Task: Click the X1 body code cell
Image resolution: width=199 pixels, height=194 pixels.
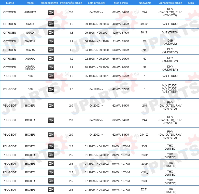Action: [145, 41]
